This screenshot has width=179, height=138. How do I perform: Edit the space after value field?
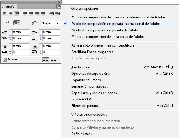coord(51,46)
